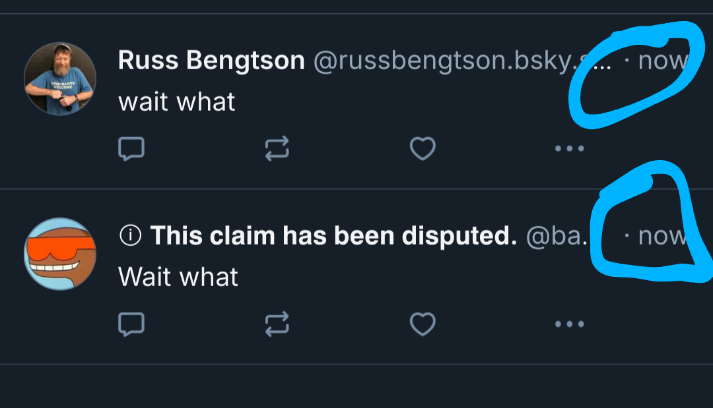Open the capitalized "Wait what" post text
Screen dimensions: 713x408
point(178,277)
